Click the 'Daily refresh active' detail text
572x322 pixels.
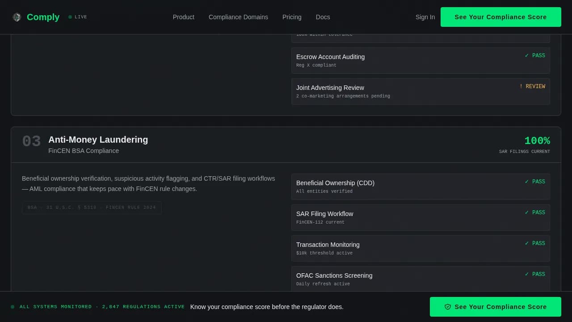pyautogui.click(x=323, y=284)
